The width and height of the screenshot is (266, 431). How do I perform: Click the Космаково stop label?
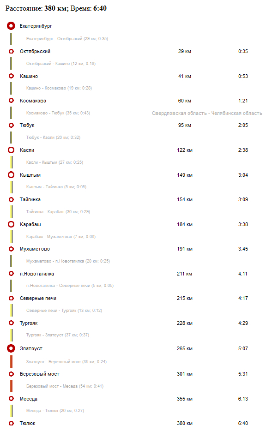coord(33,101)
